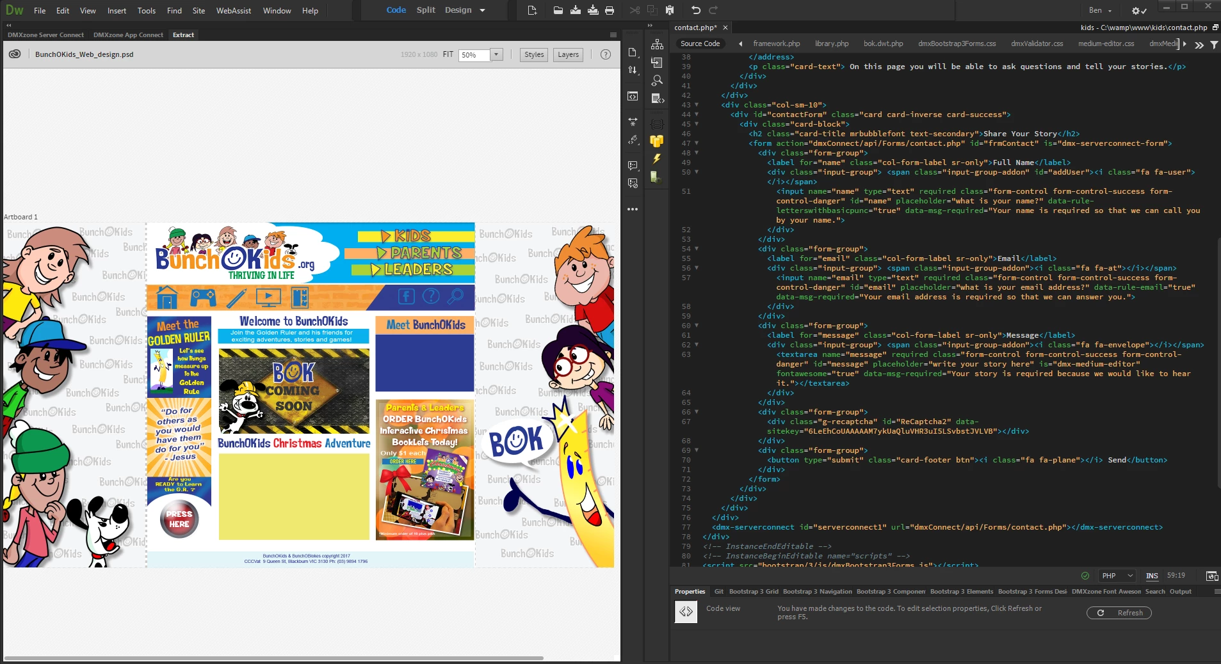Open the Insert menu
The image size is (1221, 664).
coord(117,11)
